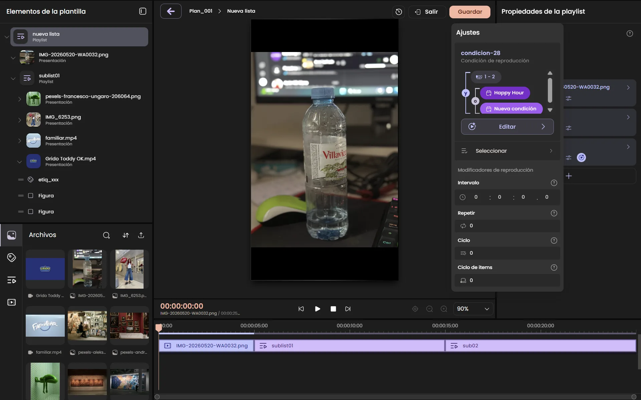Select the Nueva condición chip
641x400 pixels.
click(x=511, y=109)
